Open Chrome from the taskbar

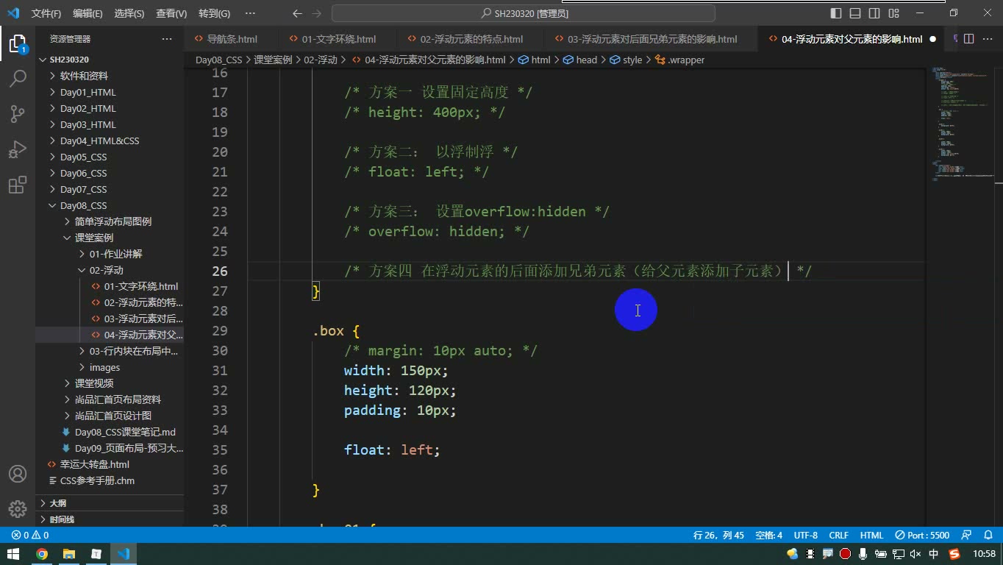point(42,554)
